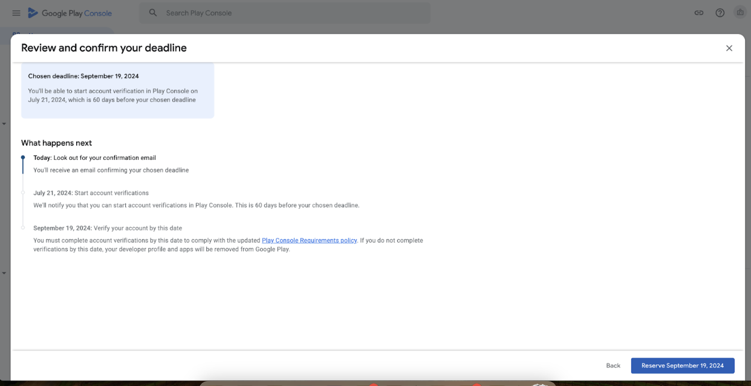Image resolution: width=751 pixels, height=386 pixels.
Task: Expand the lower sidebar section arrow
Action: click(x=4, y=273)
